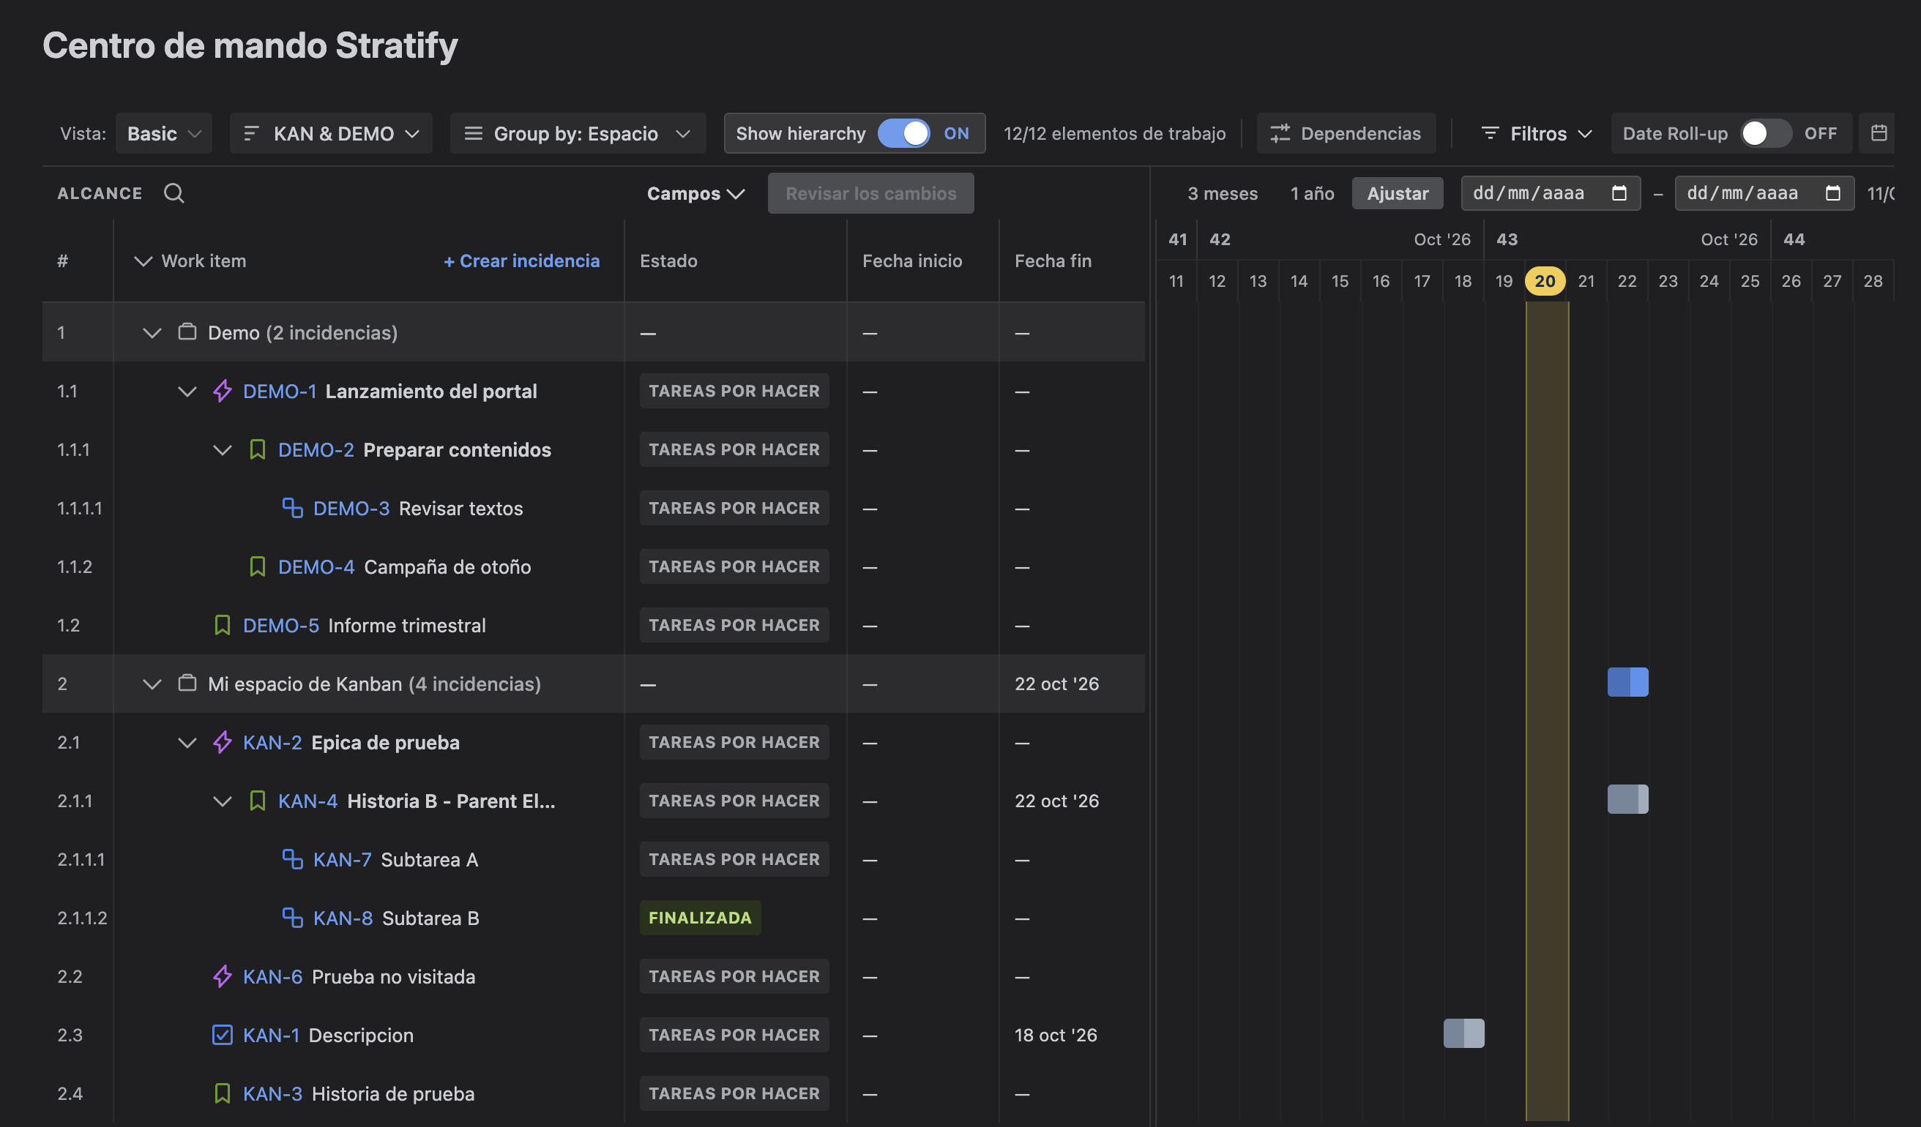Open the Campos fields dropdown
The width and height of the screenshot is (1921, 1127).
point(695,193)
